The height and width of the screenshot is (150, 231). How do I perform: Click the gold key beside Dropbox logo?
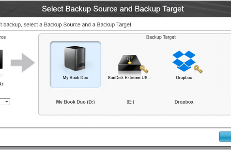pyautogui.click(x=198, y=69)
